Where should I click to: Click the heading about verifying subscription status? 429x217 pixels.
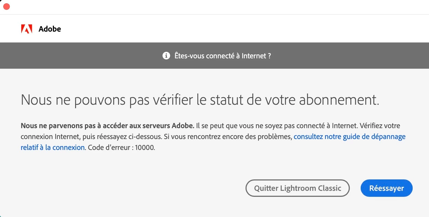tap(200, 100)
